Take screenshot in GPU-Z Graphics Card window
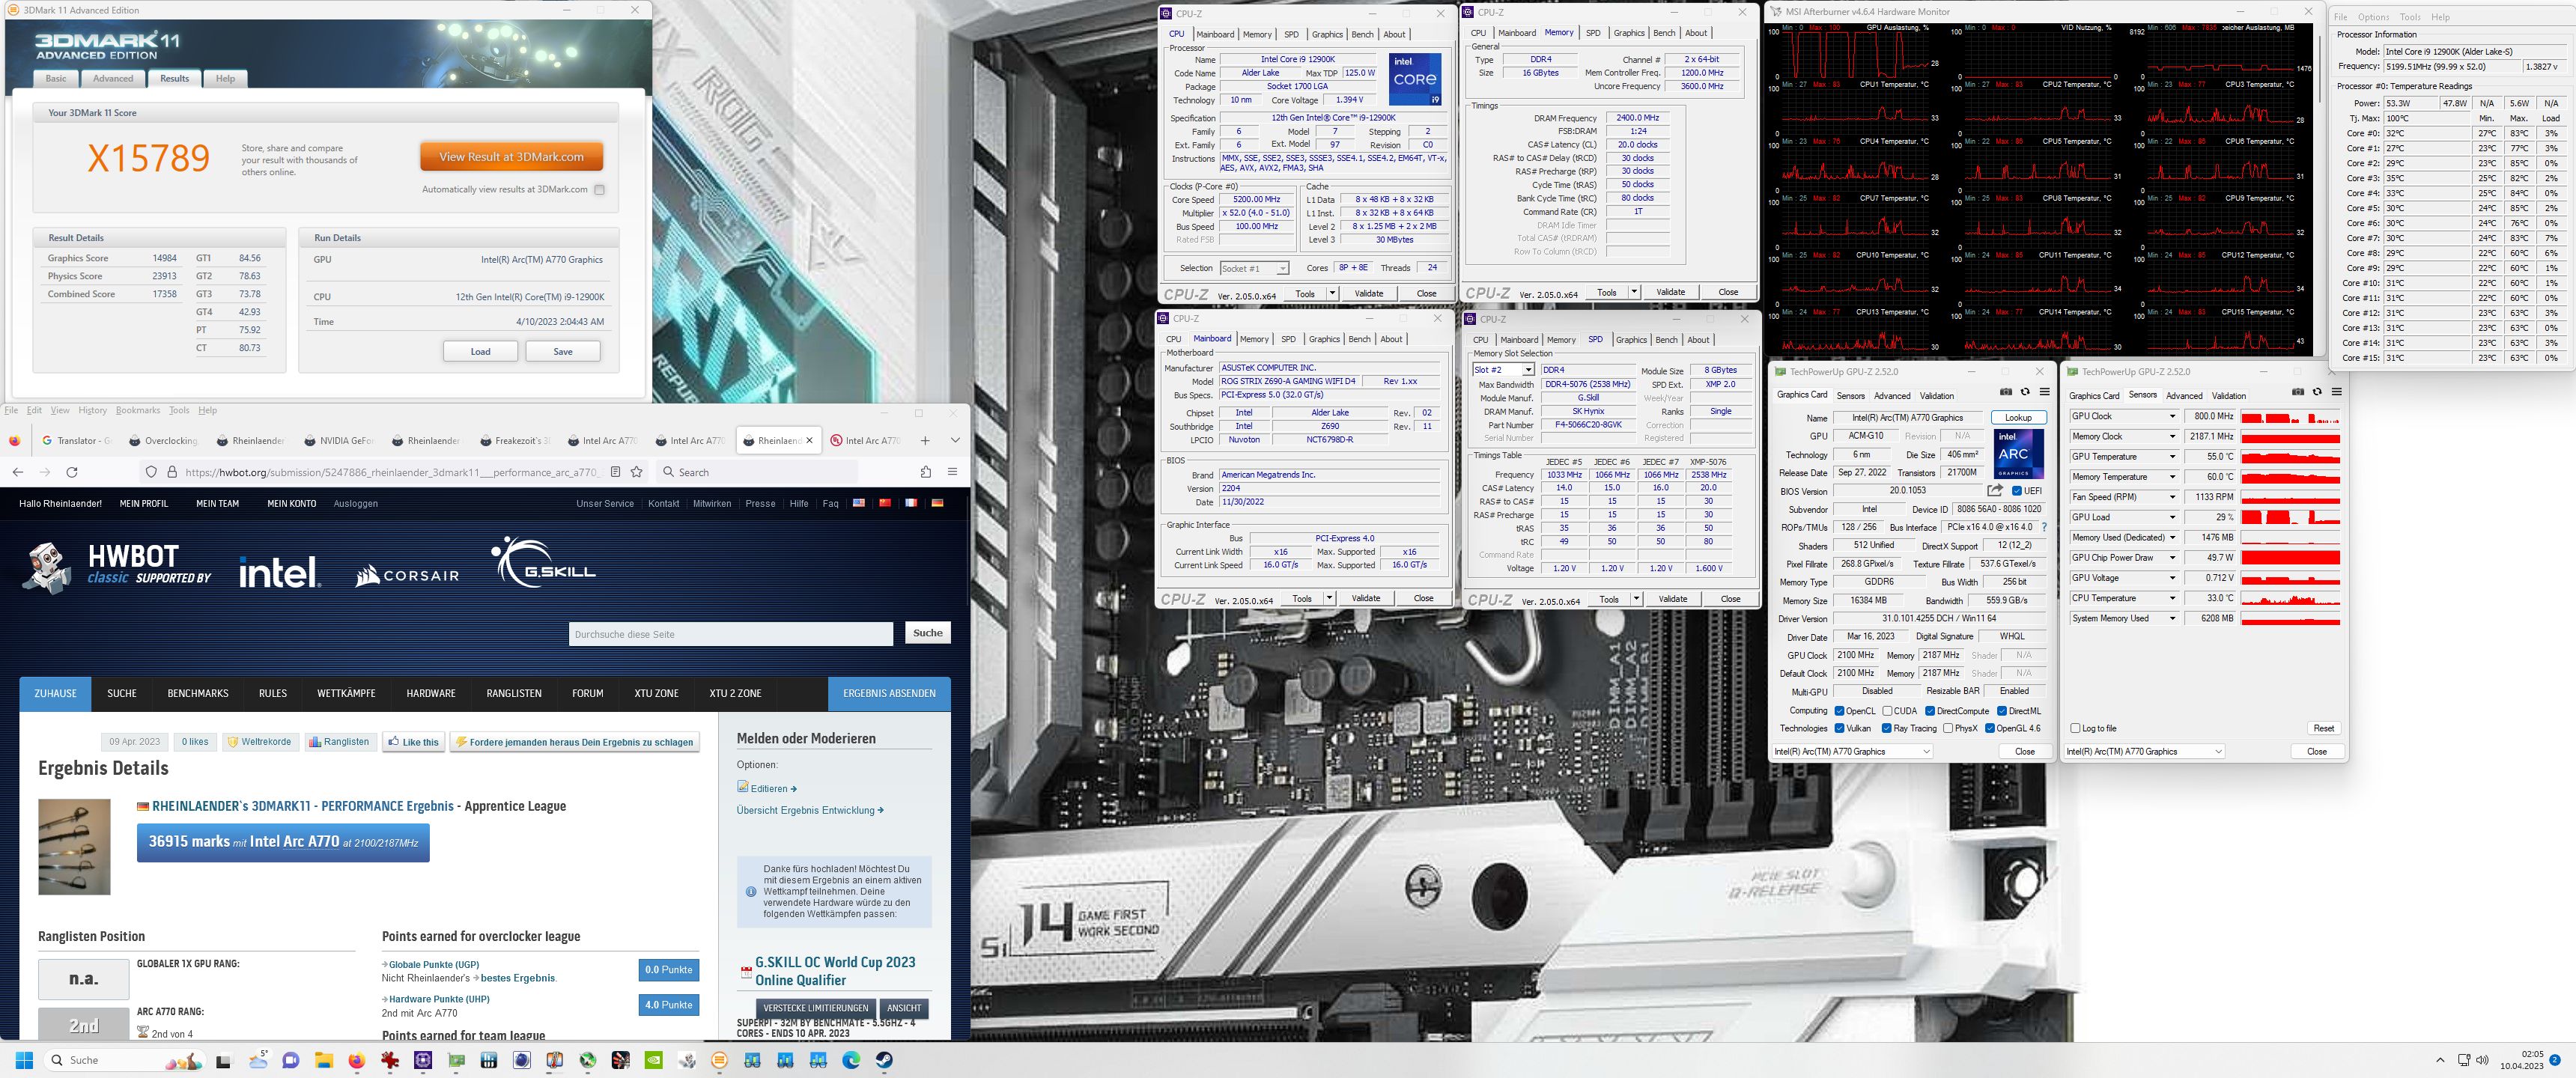The height and width of the screenshot is (1078, 2576). [2006, 392]
